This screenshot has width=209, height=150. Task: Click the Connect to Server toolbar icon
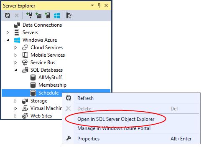pos(38,15)
